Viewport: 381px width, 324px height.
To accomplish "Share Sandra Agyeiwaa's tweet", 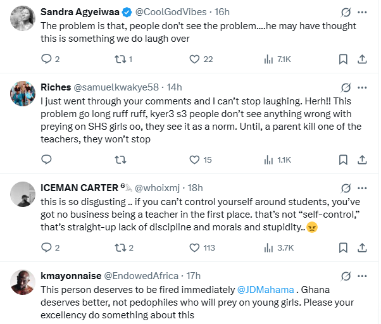I will click(362, 59).
